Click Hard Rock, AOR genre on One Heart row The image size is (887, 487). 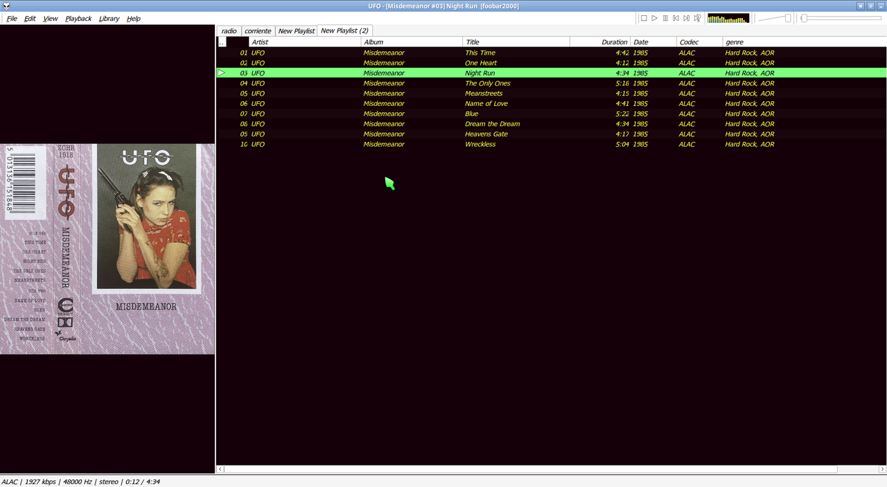[x=750, y=63]
